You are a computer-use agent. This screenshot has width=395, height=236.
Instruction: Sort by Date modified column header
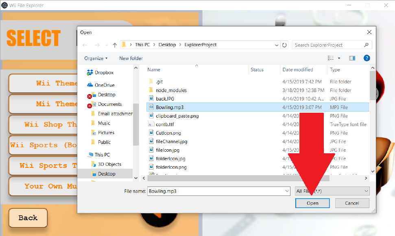[297, 70]
